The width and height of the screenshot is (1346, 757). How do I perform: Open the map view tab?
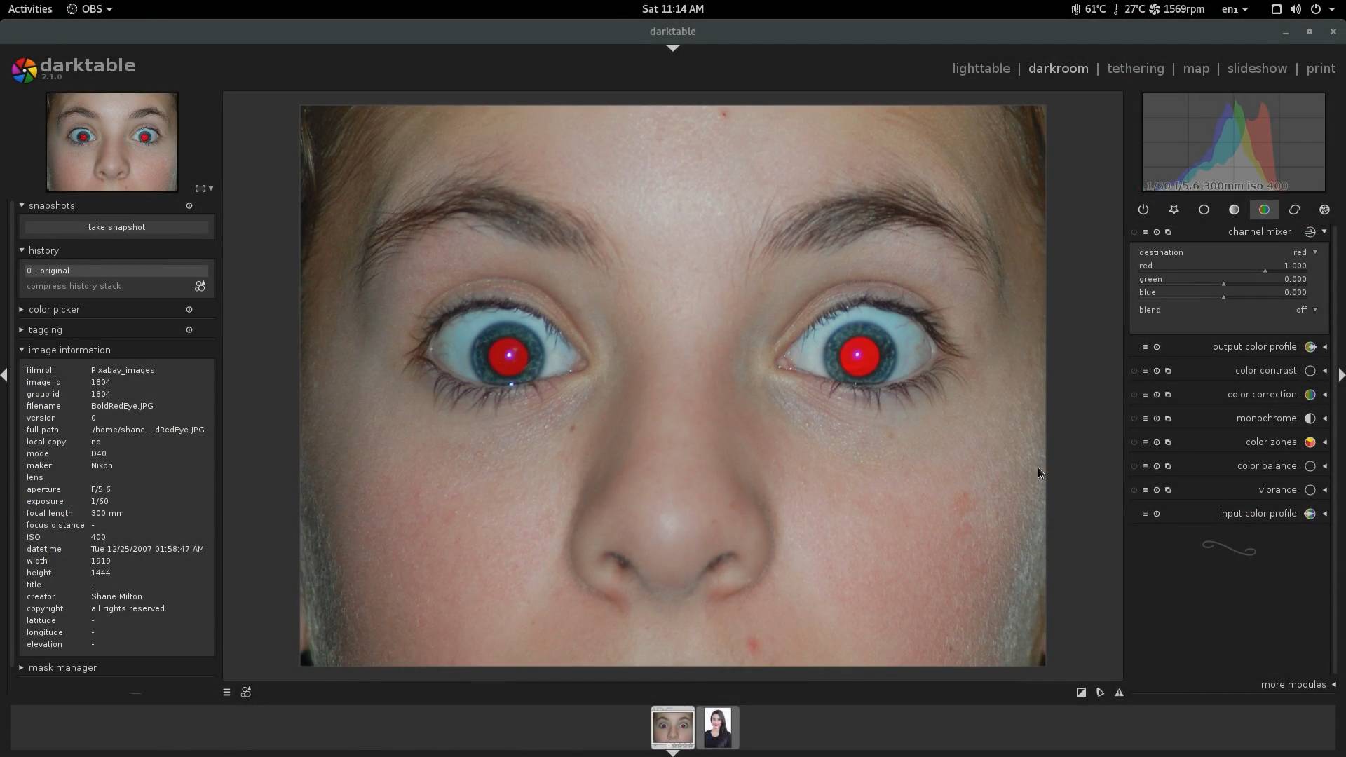[x=1195, y=69]
